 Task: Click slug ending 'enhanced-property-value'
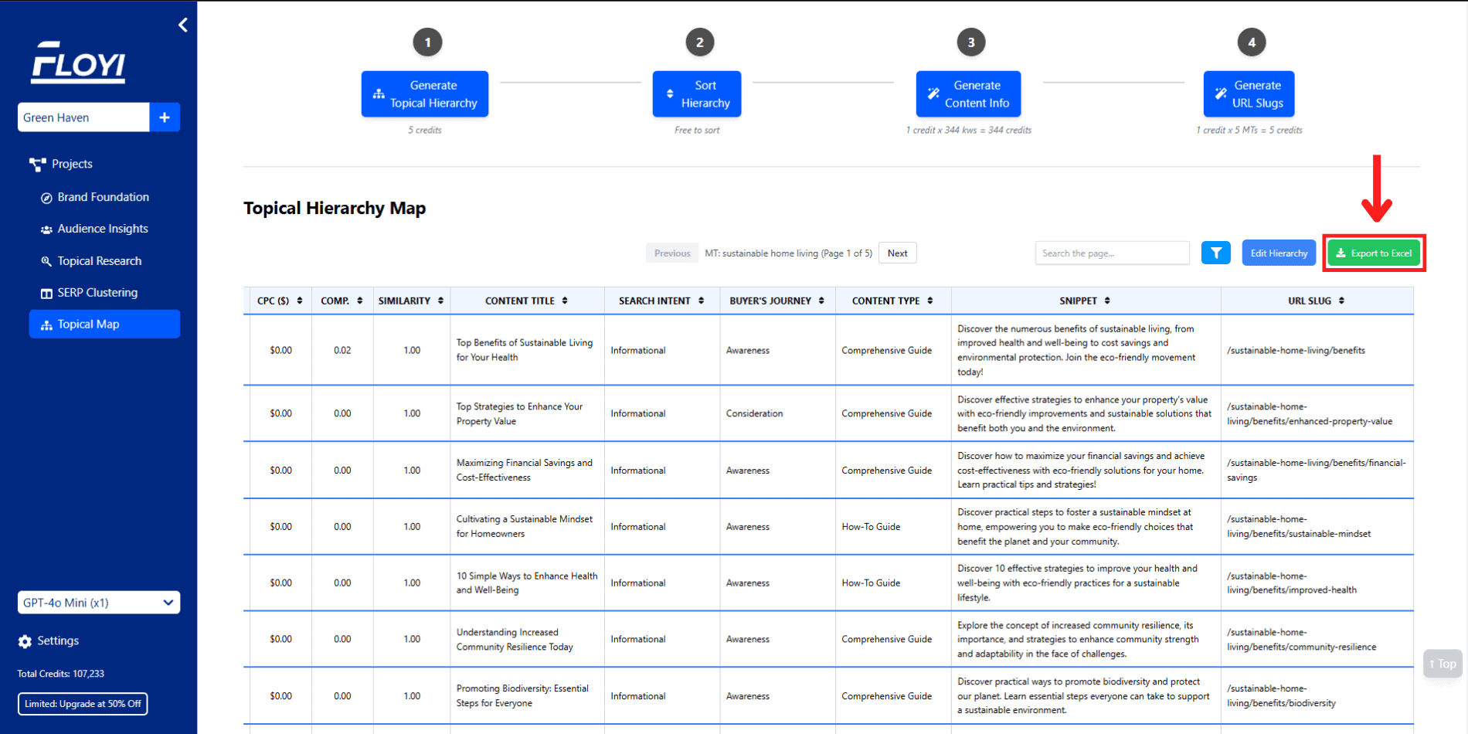(1310, 414)
